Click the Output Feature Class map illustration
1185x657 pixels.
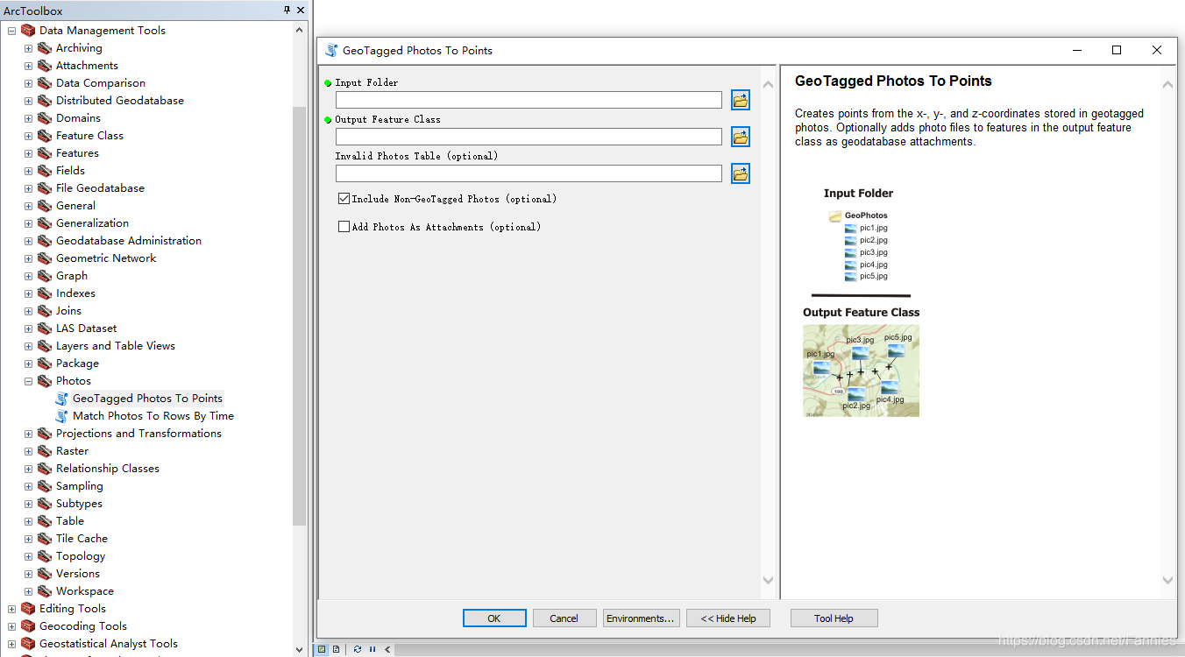861,371
